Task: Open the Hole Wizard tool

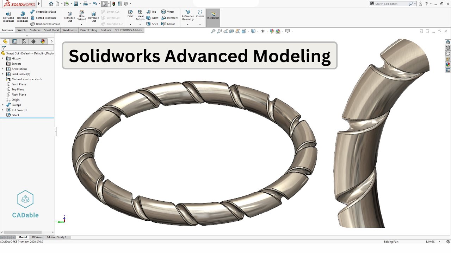Action: (82, 15)
